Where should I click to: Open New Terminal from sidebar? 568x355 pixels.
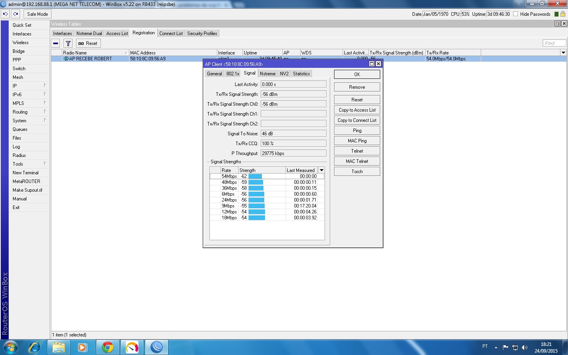click(26, 173)
